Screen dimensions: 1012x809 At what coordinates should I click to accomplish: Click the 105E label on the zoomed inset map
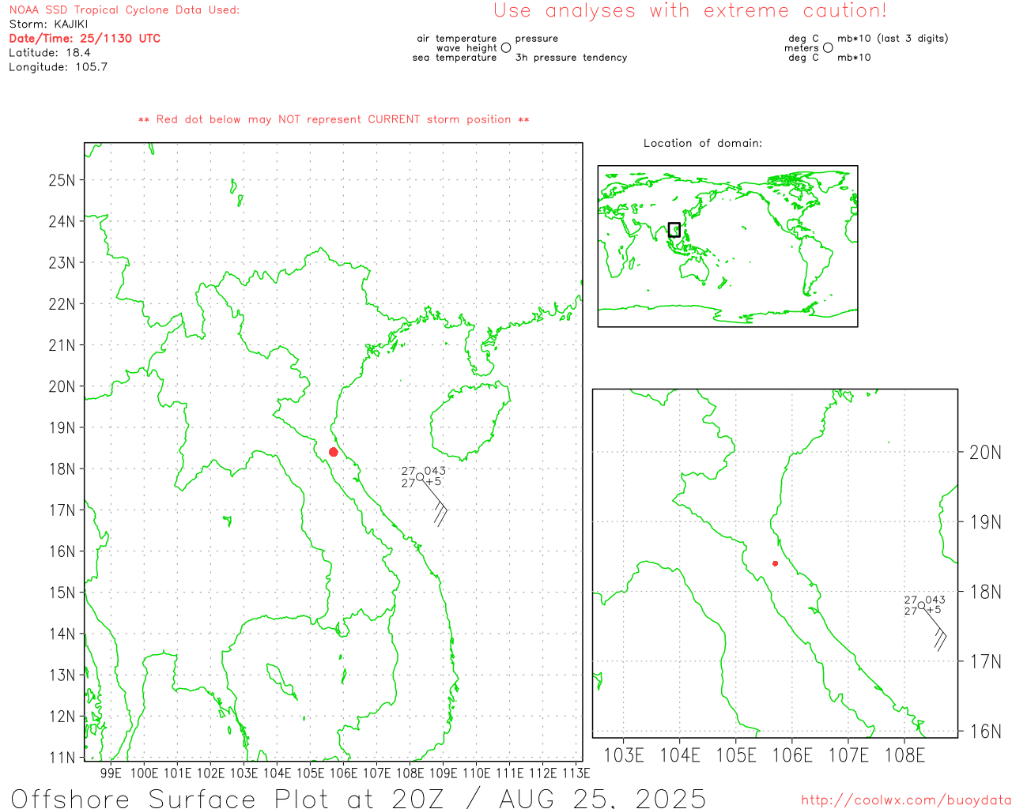click(x=736, y=755)
